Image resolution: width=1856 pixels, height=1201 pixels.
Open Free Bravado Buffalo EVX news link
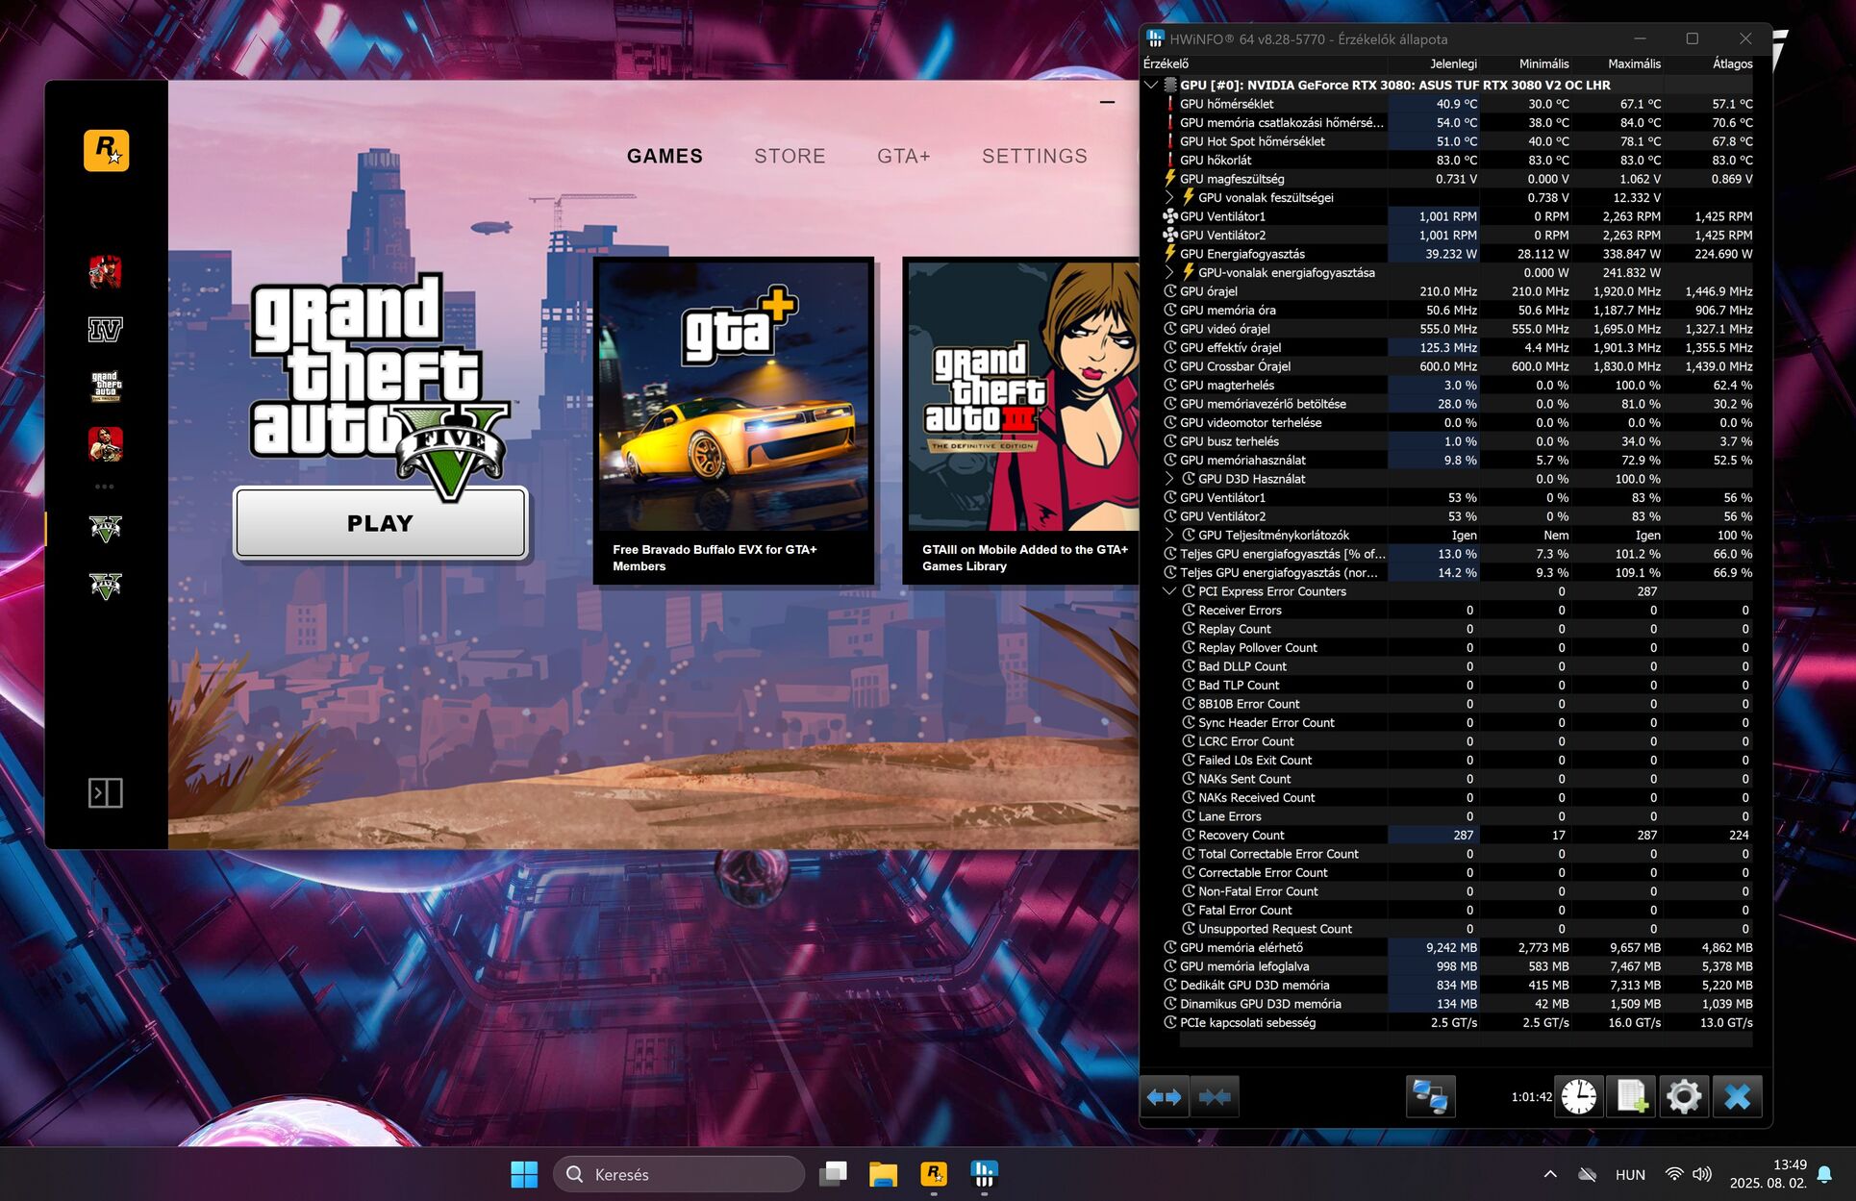pos(715,558)
